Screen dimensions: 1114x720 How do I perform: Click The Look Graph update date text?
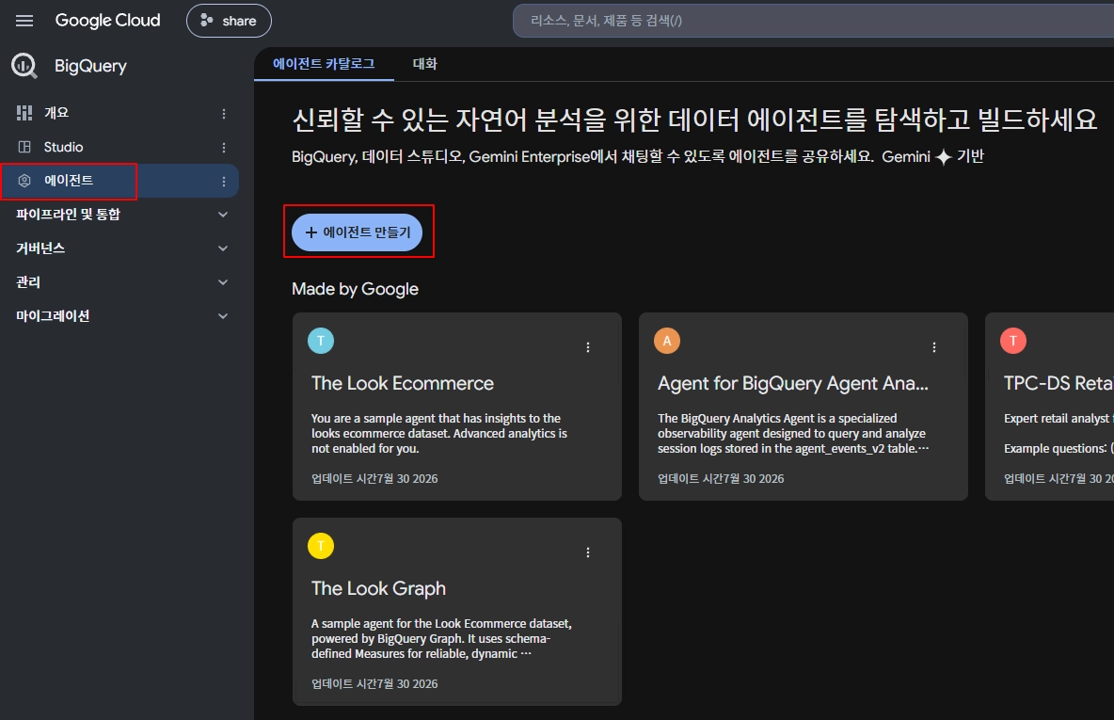pos(374,683)
